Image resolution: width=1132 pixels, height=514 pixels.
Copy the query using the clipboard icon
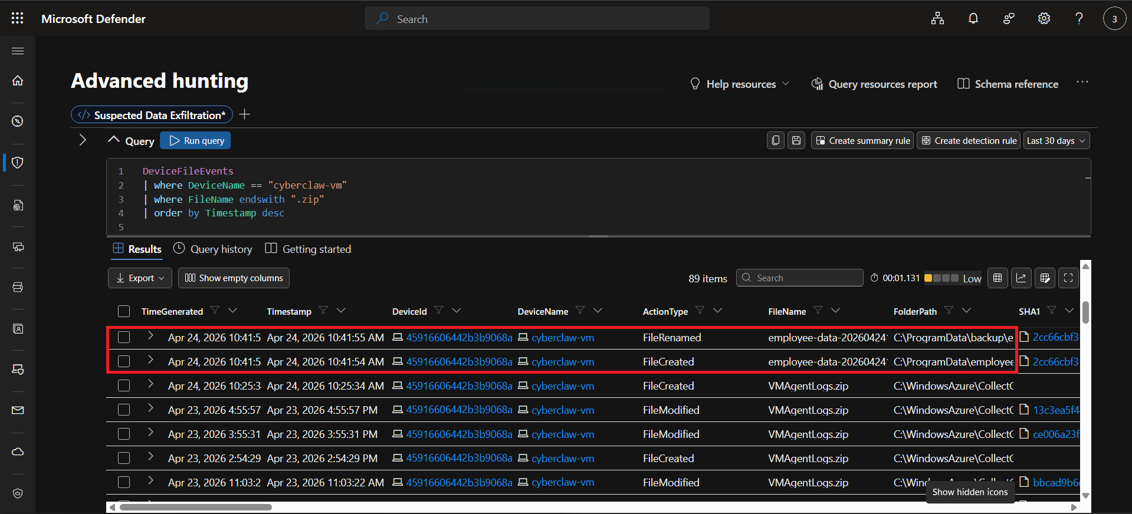[776, 140]
